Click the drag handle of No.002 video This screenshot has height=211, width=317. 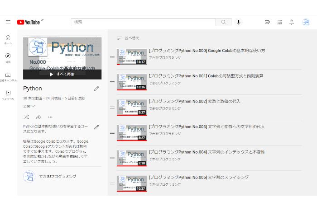tap(112, 108)
